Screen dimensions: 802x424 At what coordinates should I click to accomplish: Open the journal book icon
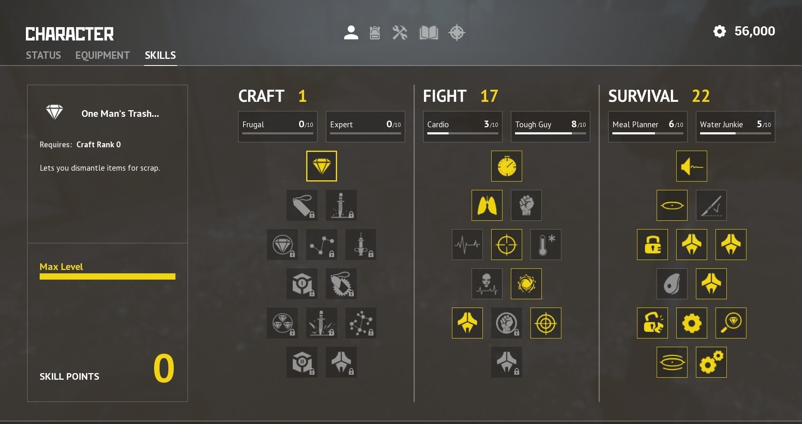click(x=429, y=33)
